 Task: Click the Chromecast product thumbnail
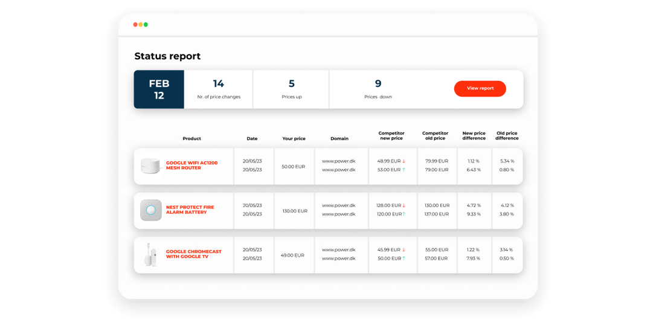tap(150, 254)
